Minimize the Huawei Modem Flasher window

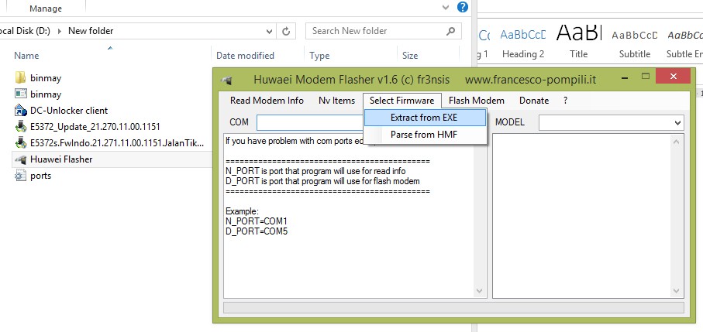tap(625, 77)
